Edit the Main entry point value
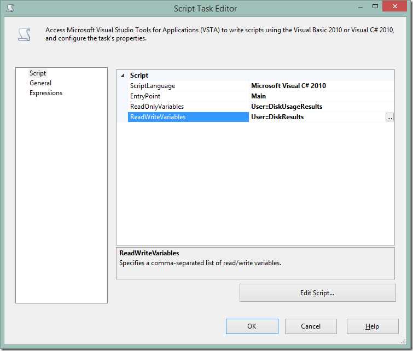413x351 pixels. (258, 96)
